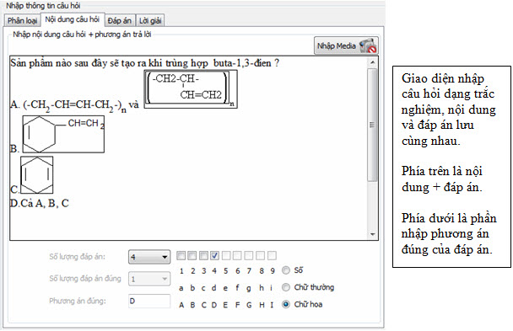Click the 'B.' option label in the editor
513x331 pixels.
point(14,149)
